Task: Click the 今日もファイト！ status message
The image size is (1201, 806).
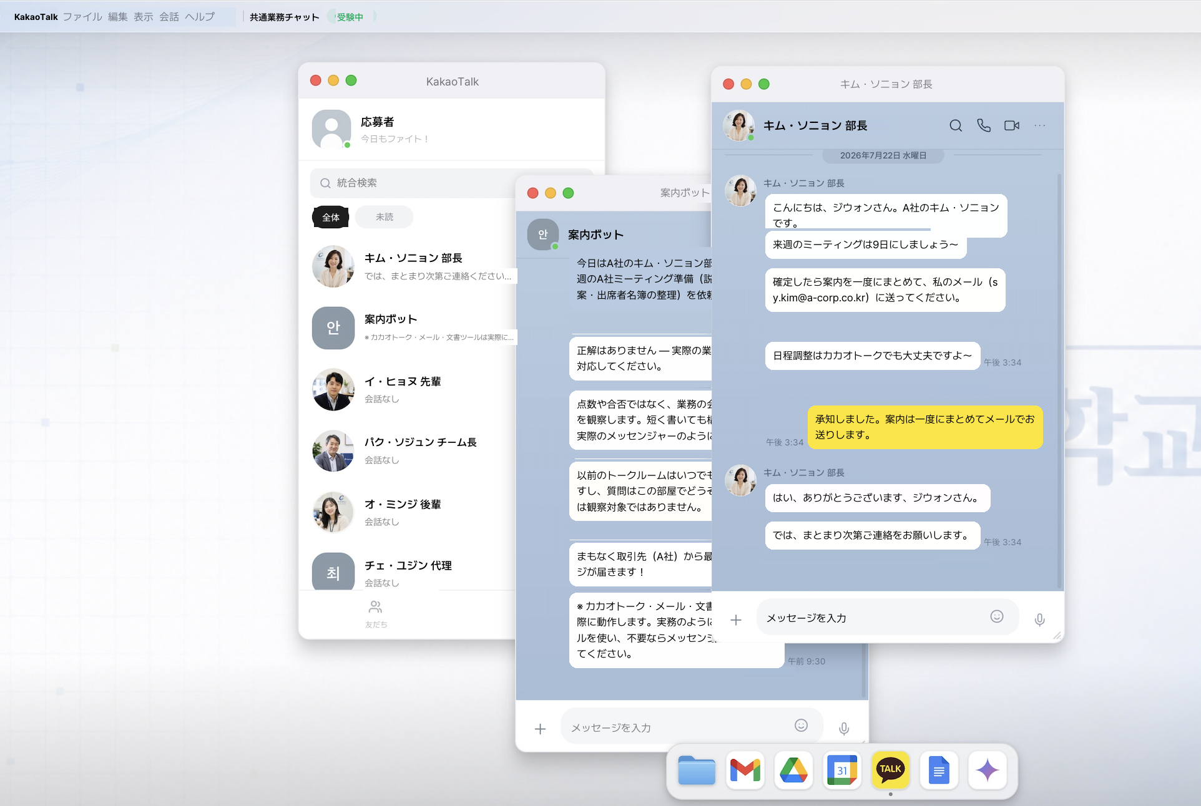Action: click(395, 139)
